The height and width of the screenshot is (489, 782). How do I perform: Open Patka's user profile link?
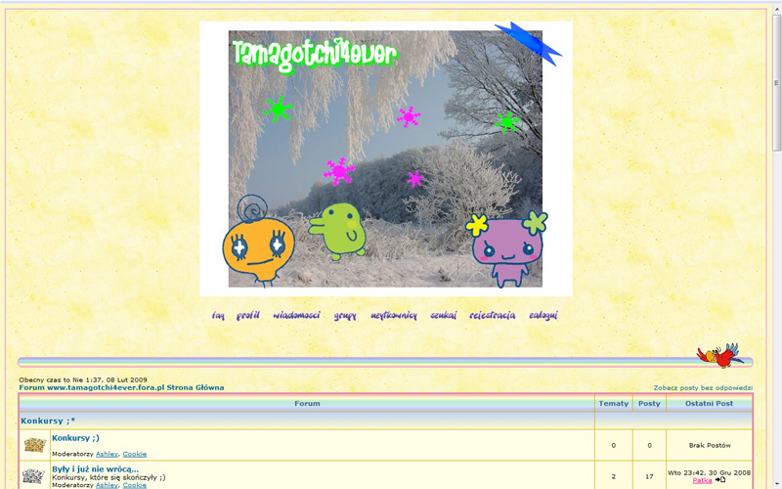(702, 480)
